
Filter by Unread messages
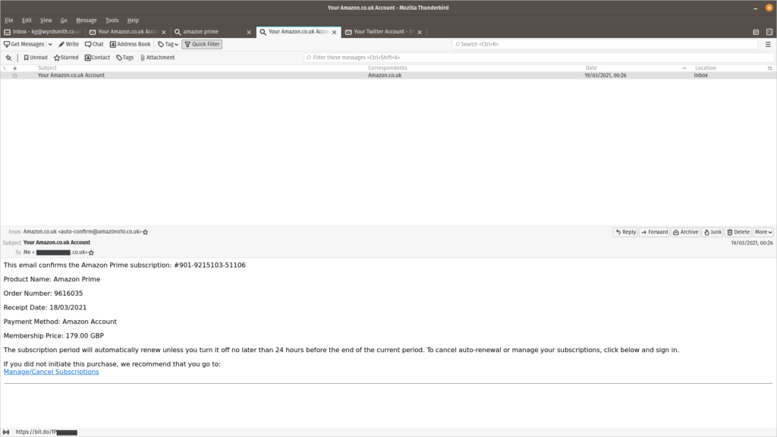pos(36,58)
